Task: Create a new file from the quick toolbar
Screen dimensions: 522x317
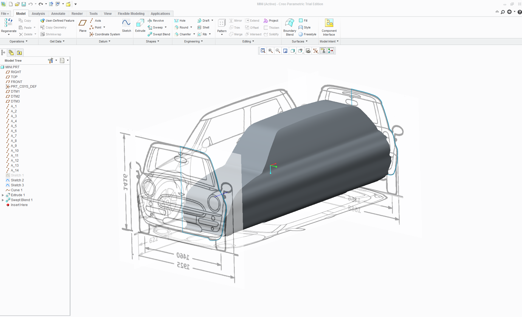Action: [11, 4]
